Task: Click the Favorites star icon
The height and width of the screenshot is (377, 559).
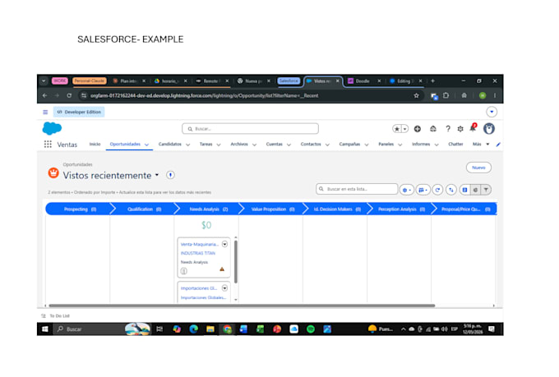Action: pyautogui.click(x=397, y=129)
